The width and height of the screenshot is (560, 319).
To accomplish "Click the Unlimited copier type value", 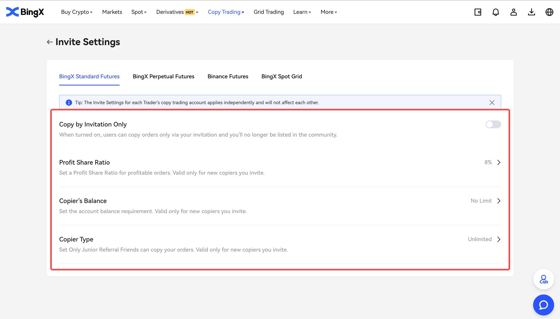I will pyautogui.click(x=480, y=239).
